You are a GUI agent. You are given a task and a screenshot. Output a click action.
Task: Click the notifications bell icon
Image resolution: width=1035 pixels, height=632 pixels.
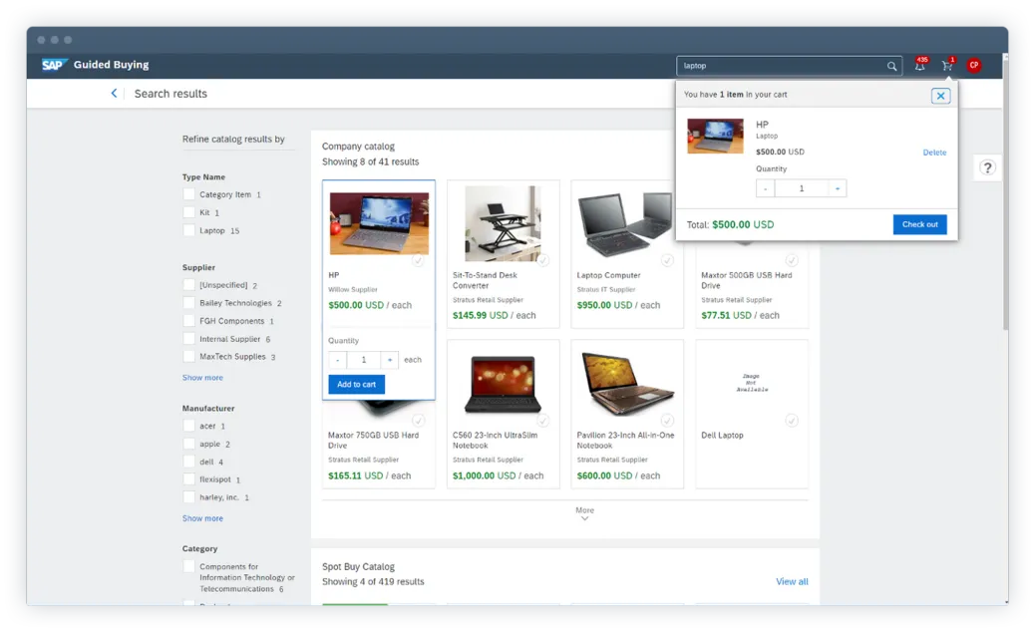tap(919, 66)
